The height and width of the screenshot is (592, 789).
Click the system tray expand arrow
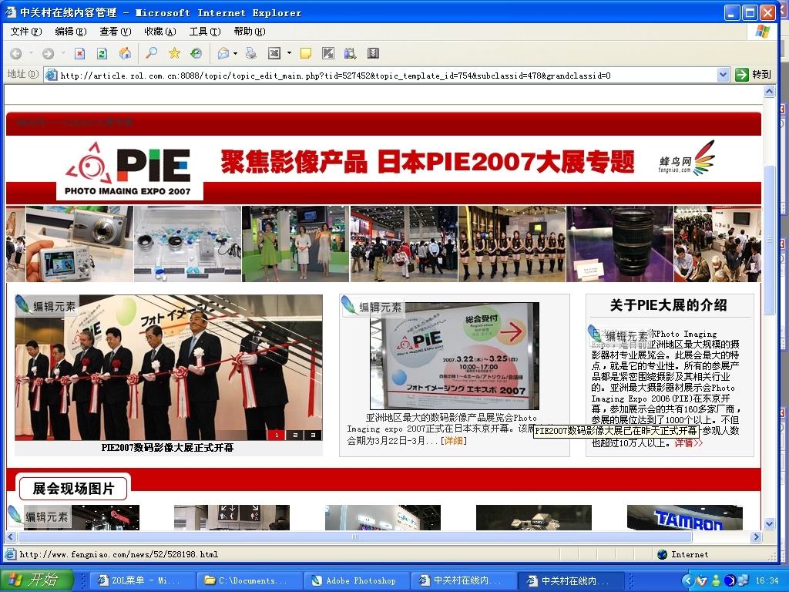[688, 580]
